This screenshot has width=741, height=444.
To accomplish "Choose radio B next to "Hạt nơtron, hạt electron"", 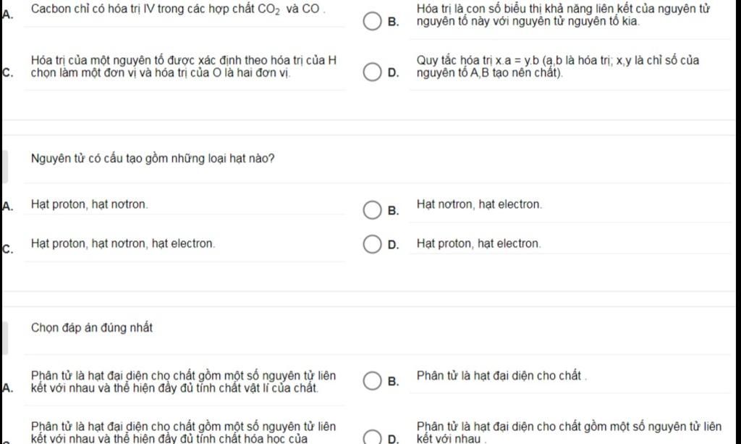I will (371, 210).
